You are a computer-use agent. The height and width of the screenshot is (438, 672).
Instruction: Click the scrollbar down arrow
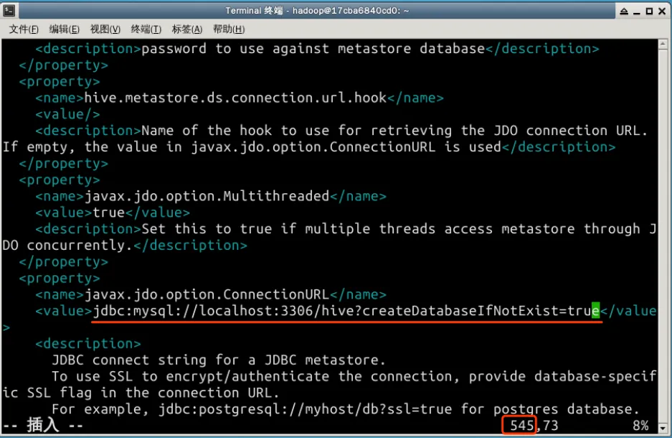pos(663,428)
